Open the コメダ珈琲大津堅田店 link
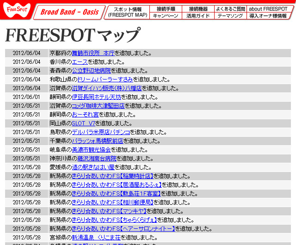The height and width of the screenshot is (245, 296). pos(99,106)
